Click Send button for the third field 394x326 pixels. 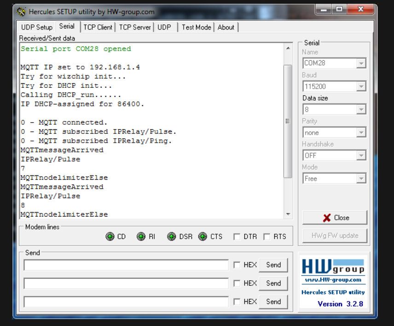(x=273, y=302)
